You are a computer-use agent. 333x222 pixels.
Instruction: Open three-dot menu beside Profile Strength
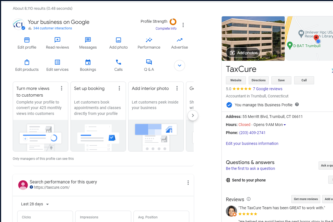pos(183,25)
